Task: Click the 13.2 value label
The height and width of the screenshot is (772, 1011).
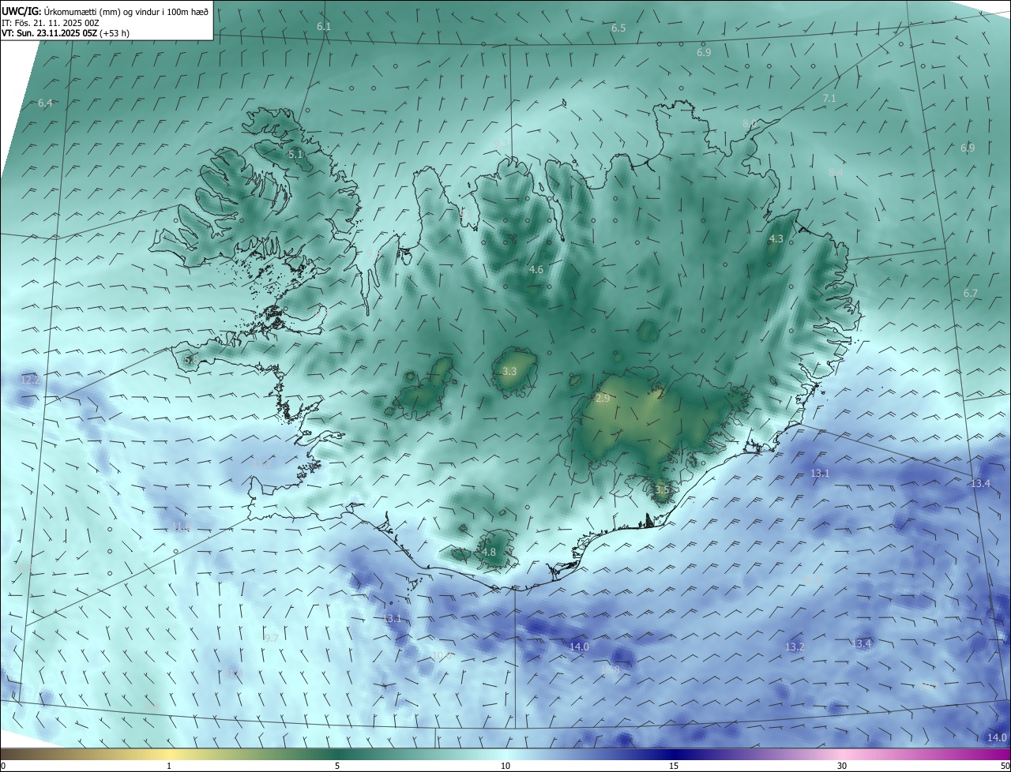Action: (x=795, y=647)
